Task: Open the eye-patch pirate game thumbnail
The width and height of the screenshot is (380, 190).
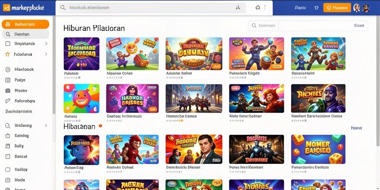Action: tap(318, 98)
